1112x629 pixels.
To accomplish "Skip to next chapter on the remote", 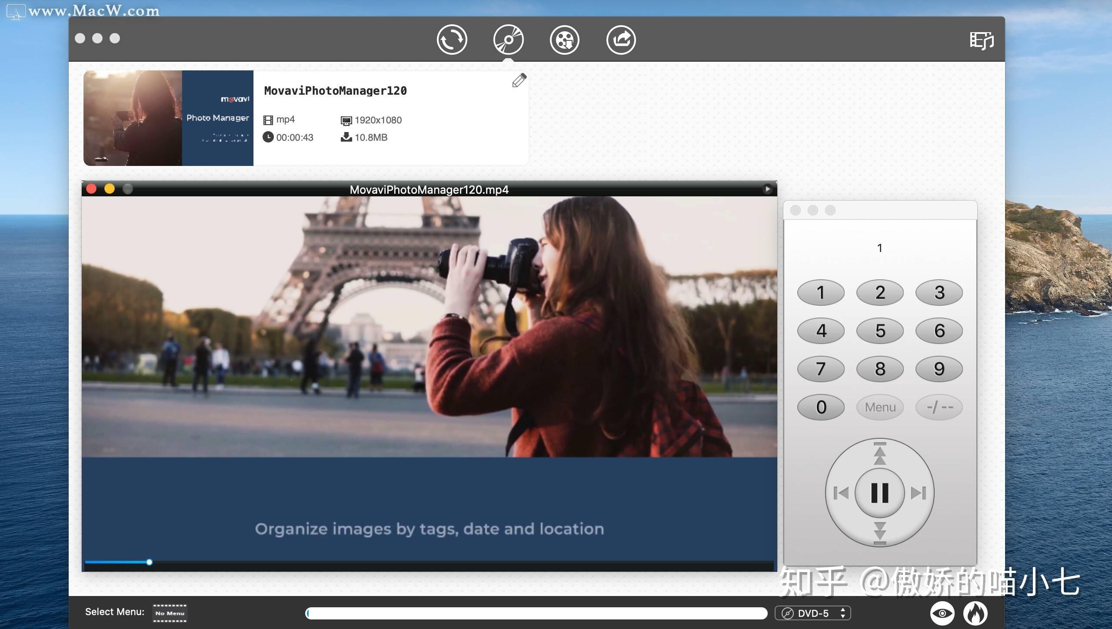I will tap(919, 492).
